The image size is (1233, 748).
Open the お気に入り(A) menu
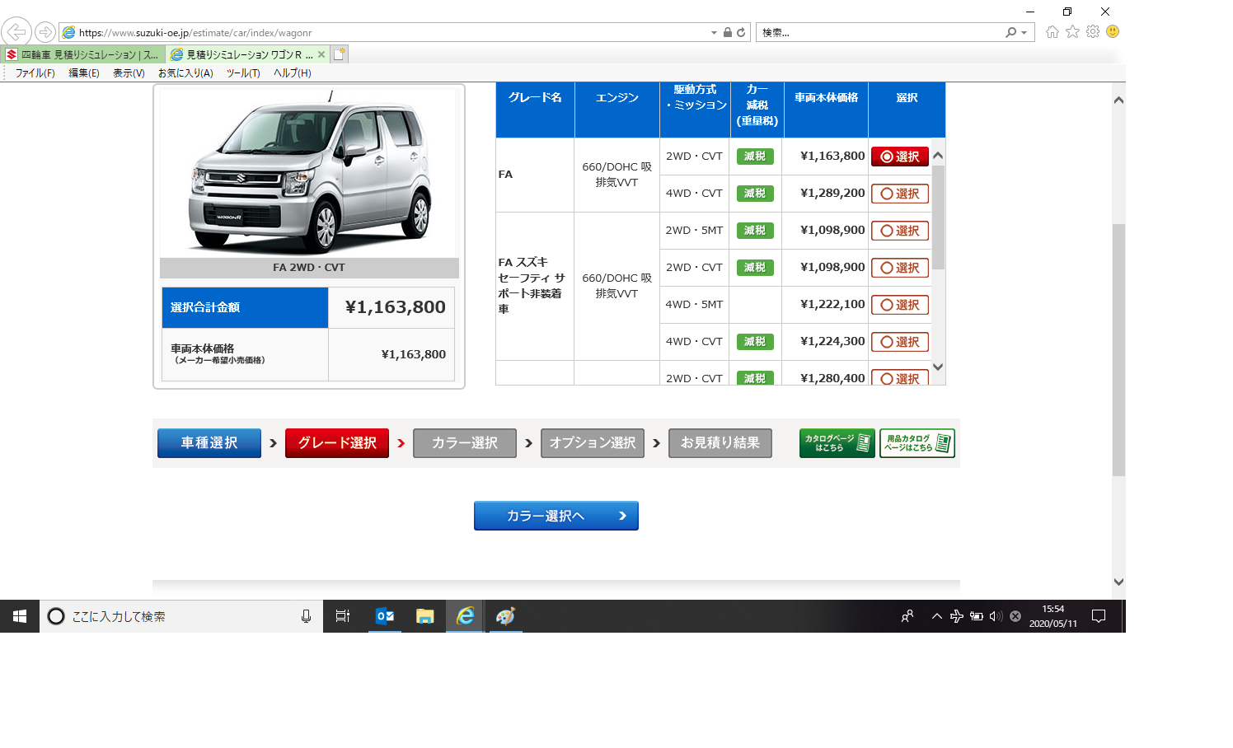(185, 73)
